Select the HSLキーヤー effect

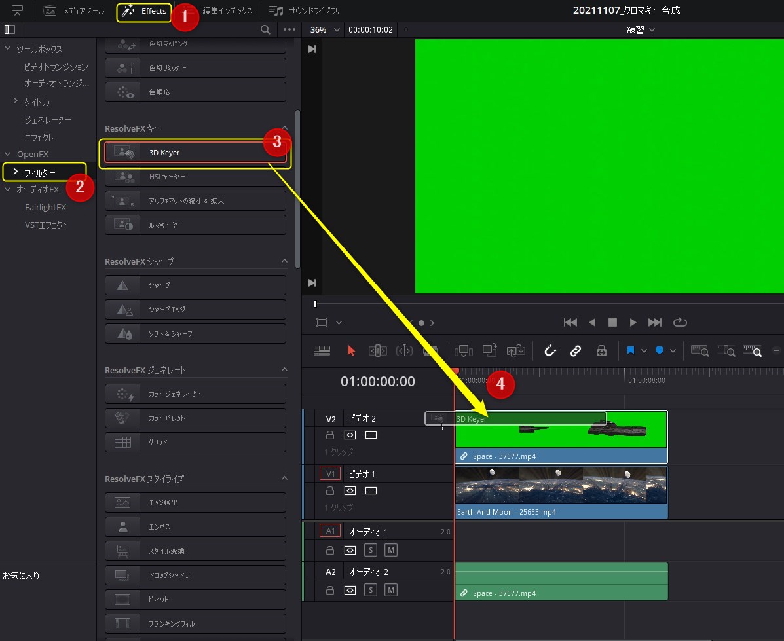(x=195, y=177)
